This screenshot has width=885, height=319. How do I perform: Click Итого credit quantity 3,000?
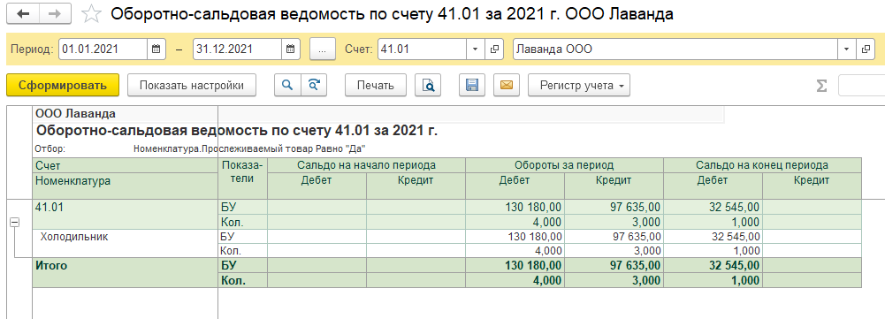[x=614, y=280]
